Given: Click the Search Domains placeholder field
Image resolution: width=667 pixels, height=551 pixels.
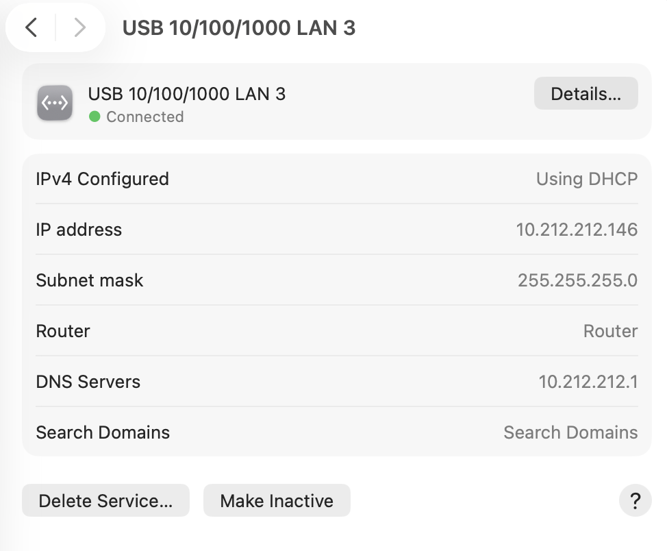Looking at the screenshot, I should (570, 432).
